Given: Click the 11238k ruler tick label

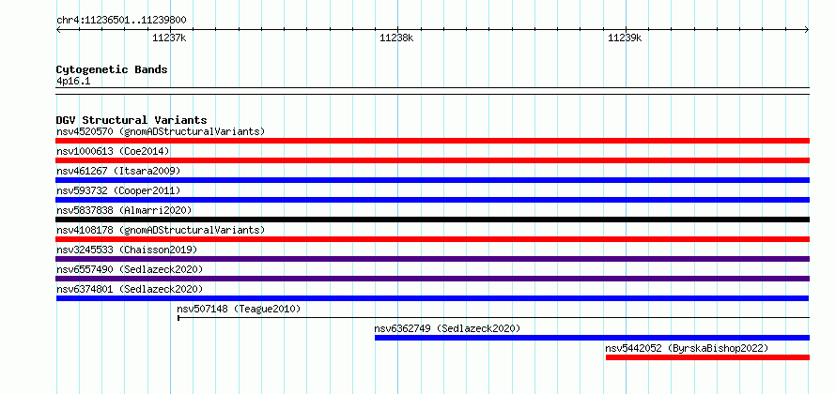Looking at the screenshot, I should [x=396, y=38].
